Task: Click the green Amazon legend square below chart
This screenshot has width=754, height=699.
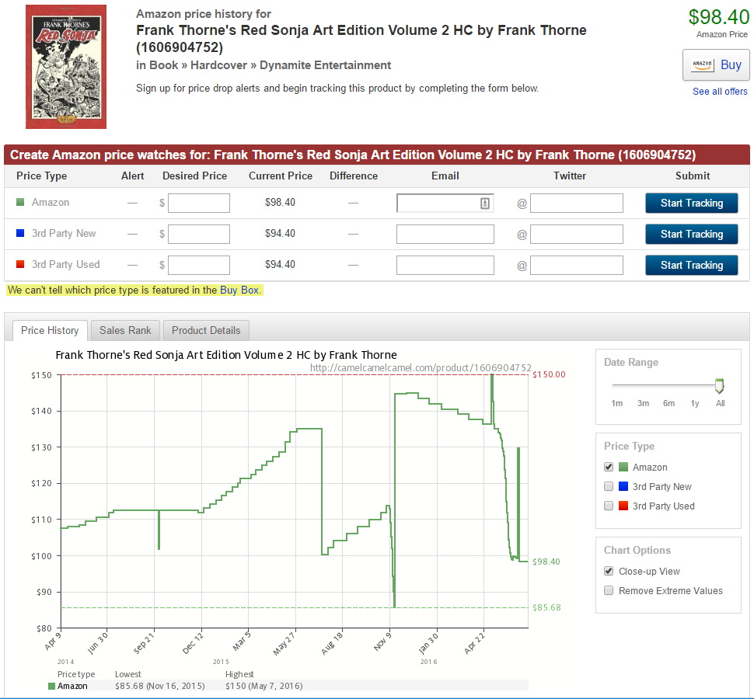Action: 51,686
